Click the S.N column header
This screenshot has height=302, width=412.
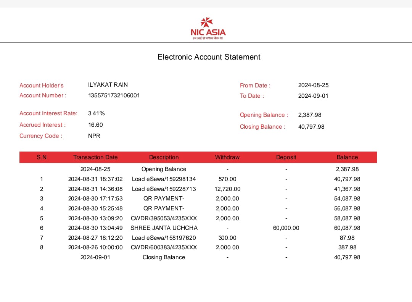coord(42,157)
